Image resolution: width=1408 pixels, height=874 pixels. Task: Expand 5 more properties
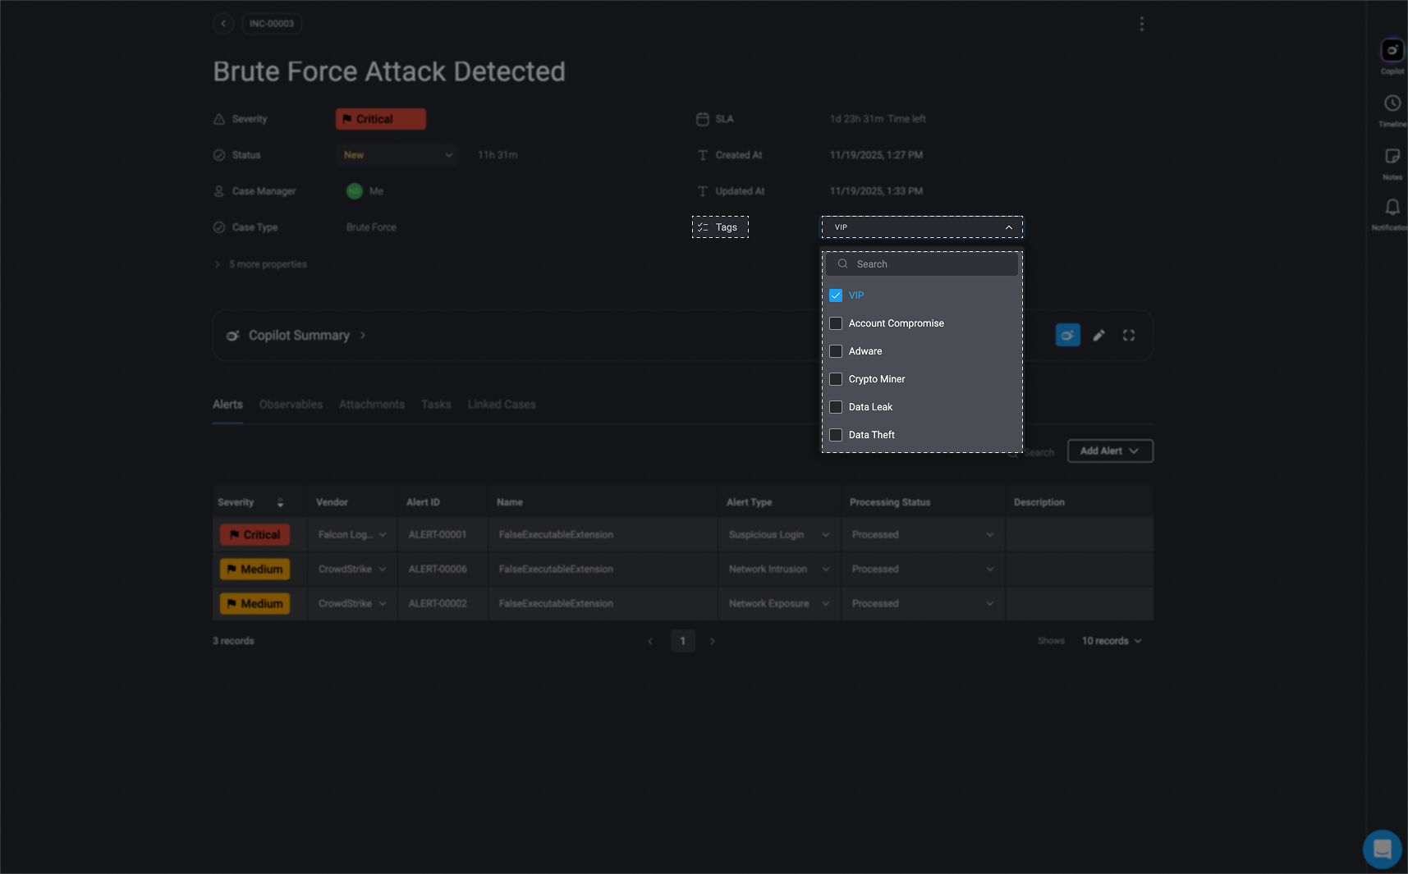[x=260, y=264]
